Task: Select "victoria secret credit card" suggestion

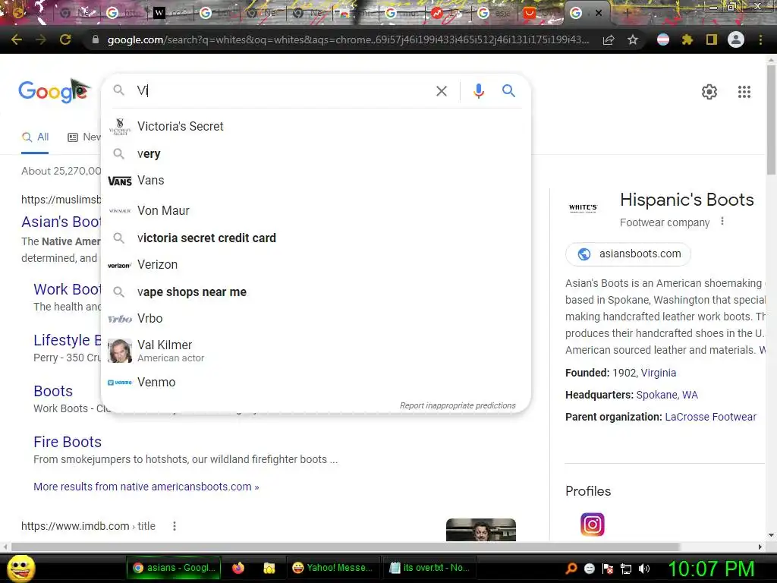Action: coord(316,238)
